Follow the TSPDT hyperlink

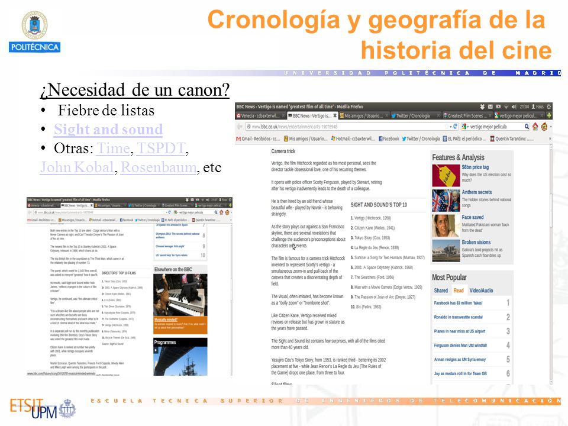tap(161, 148)
